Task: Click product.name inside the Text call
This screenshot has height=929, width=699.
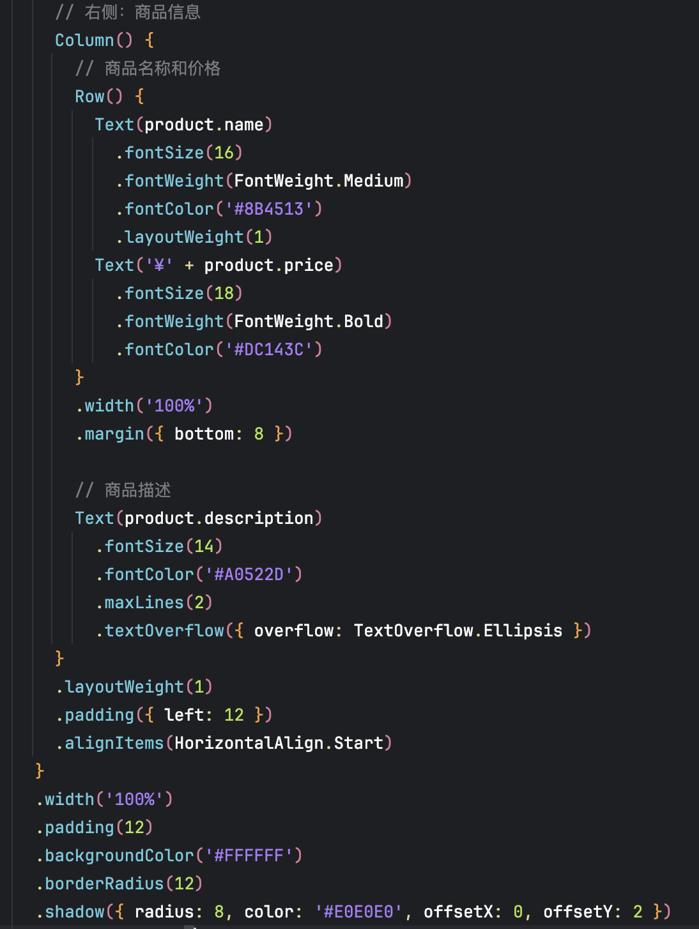Action: point(204,125)
